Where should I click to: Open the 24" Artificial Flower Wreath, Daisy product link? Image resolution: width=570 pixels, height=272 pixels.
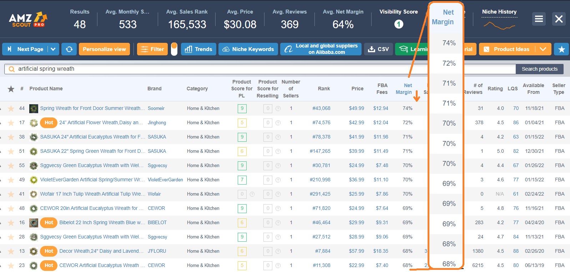click(x=101, y=122)
